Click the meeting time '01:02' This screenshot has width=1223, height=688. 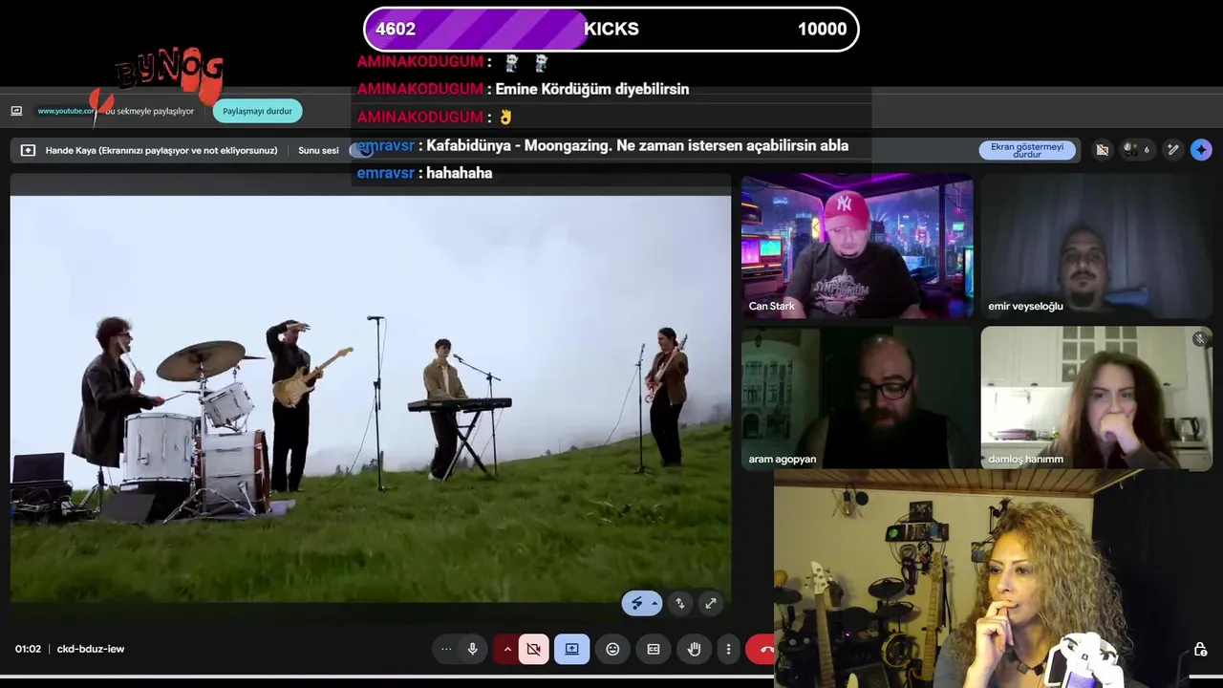28,649
